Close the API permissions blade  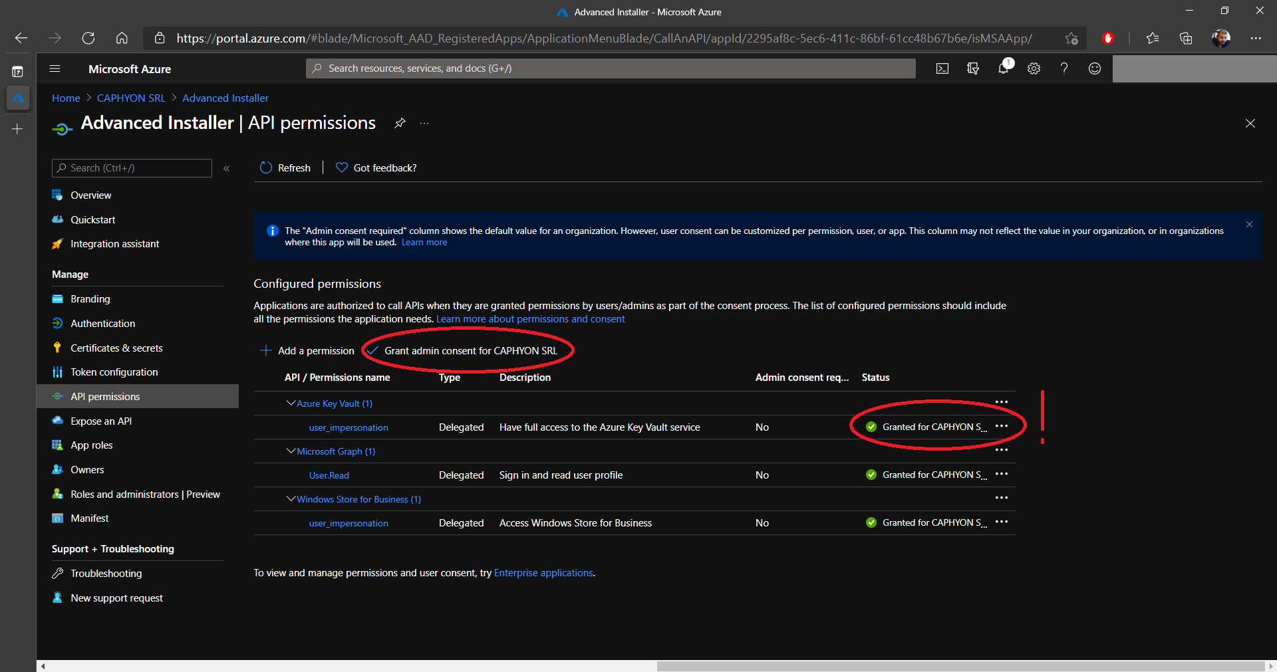tap(1250, 124)
